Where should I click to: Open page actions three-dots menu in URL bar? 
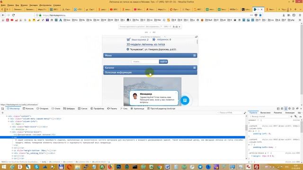point(251,15)
